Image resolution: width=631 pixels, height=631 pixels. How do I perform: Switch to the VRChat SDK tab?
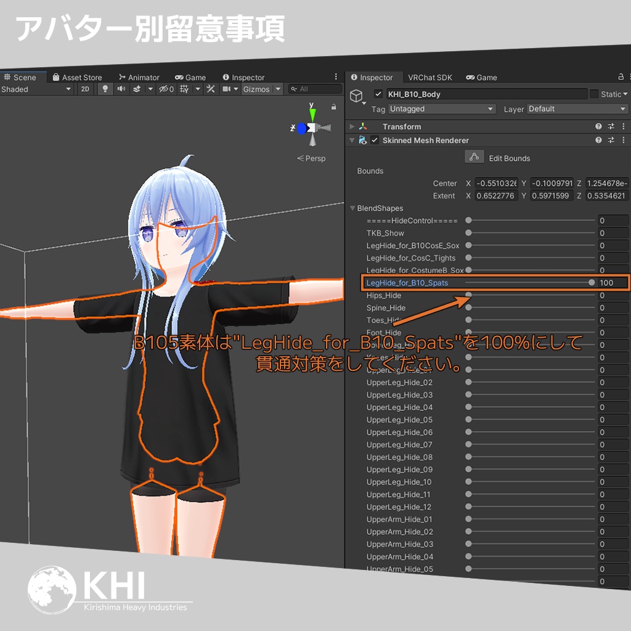(430, 78)
